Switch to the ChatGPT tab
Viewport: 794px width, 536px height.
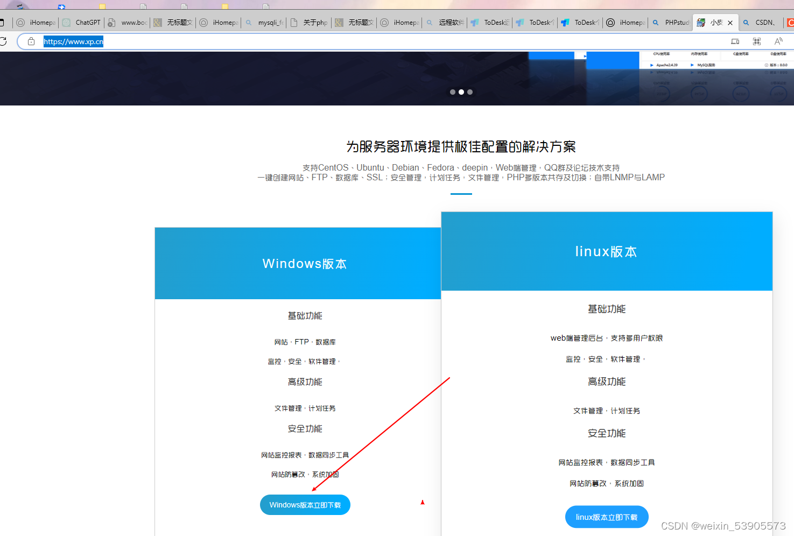point(82,23)
